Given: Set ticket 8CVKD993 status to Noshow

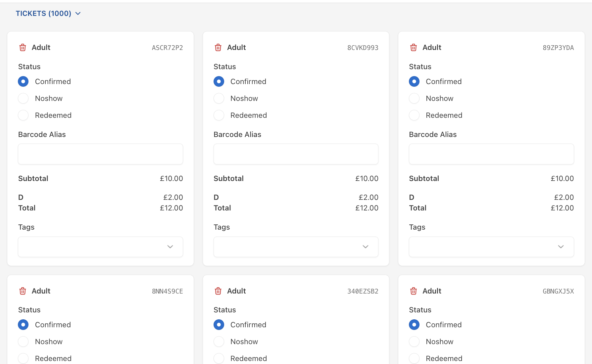Looking at the screenshot, I should point(219,98).
